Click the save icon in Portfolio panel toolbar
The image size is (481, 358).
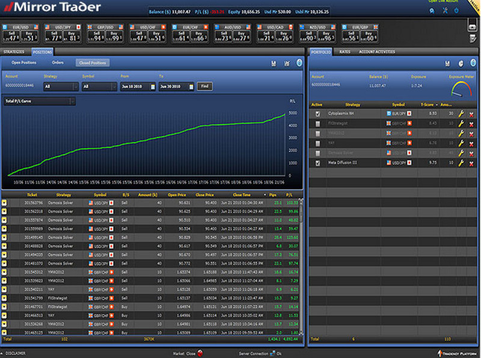(447, 63)
